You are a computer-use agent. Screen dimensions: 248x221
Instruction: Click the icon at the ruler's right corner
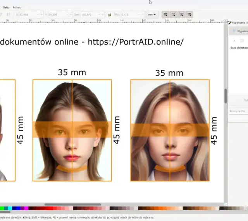point(226,21)
